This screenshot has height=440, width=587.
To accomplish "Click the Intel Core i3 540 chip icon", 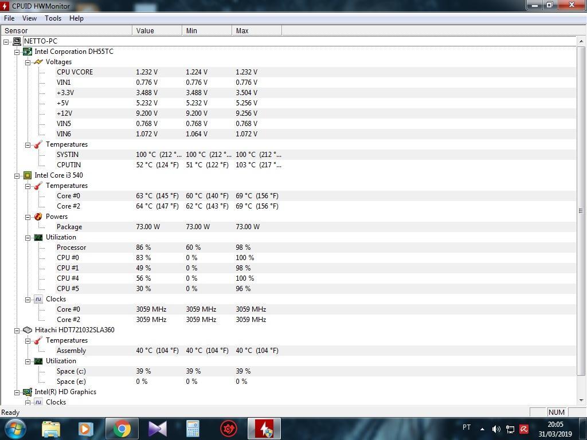I will click(28, 175).
